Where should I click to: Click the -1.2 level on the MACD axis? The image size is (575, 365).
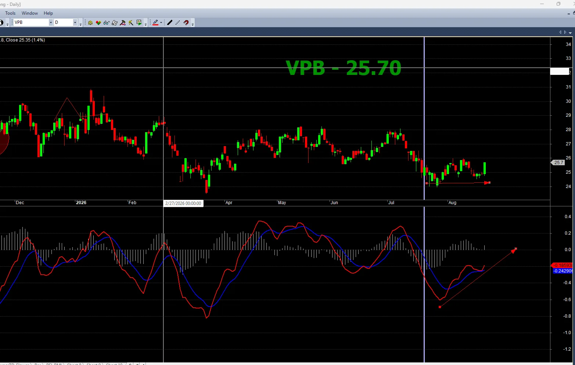[x=567, y=349]
